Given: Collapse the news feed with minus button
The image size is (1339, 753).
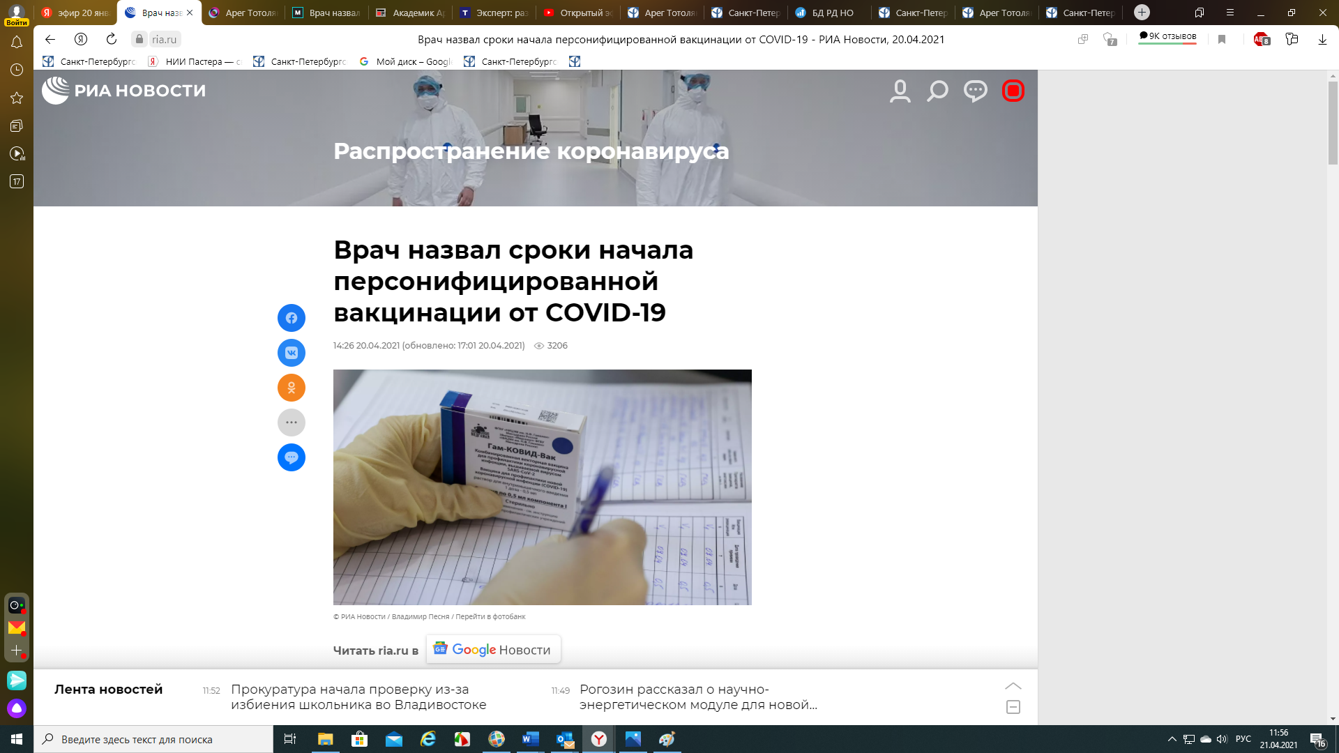Looking at the screenshot, I should click(x=1013, y=707).
